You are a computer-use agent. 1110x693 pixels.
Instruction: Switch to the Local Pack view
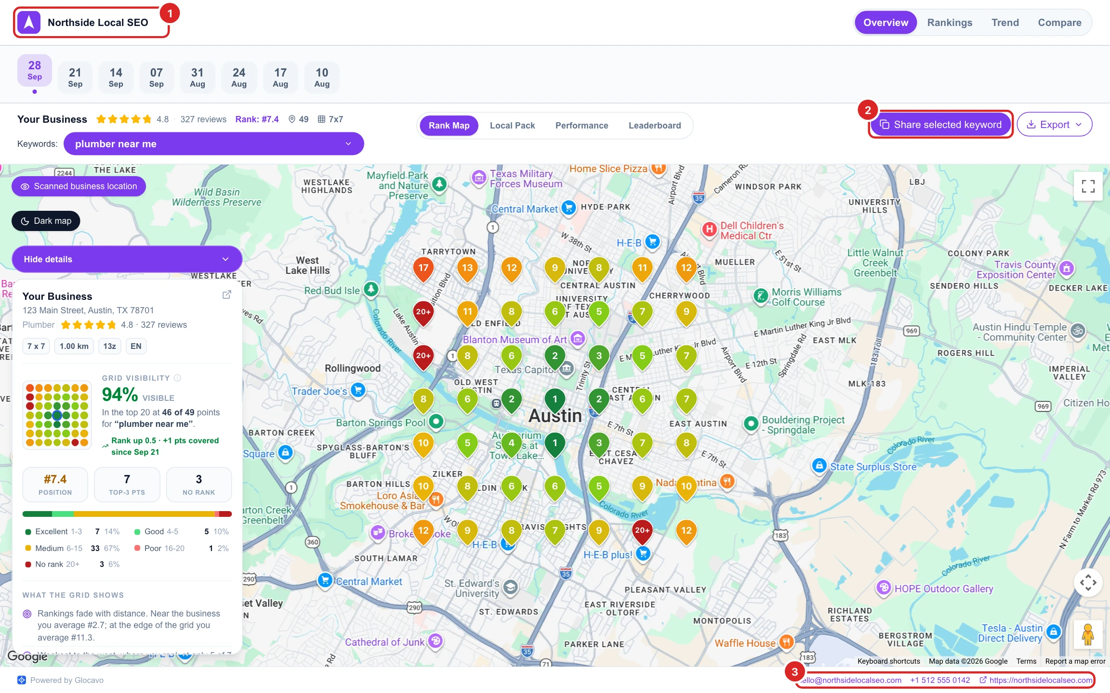[512, 126]
